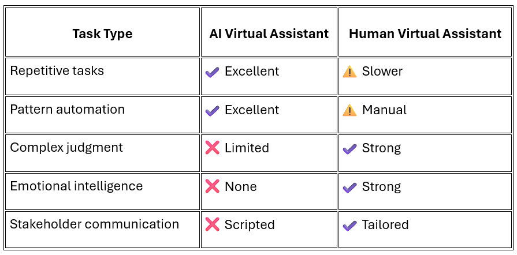Click the word Slower in the table
517x255 pixels.
(x=382, y=71)
